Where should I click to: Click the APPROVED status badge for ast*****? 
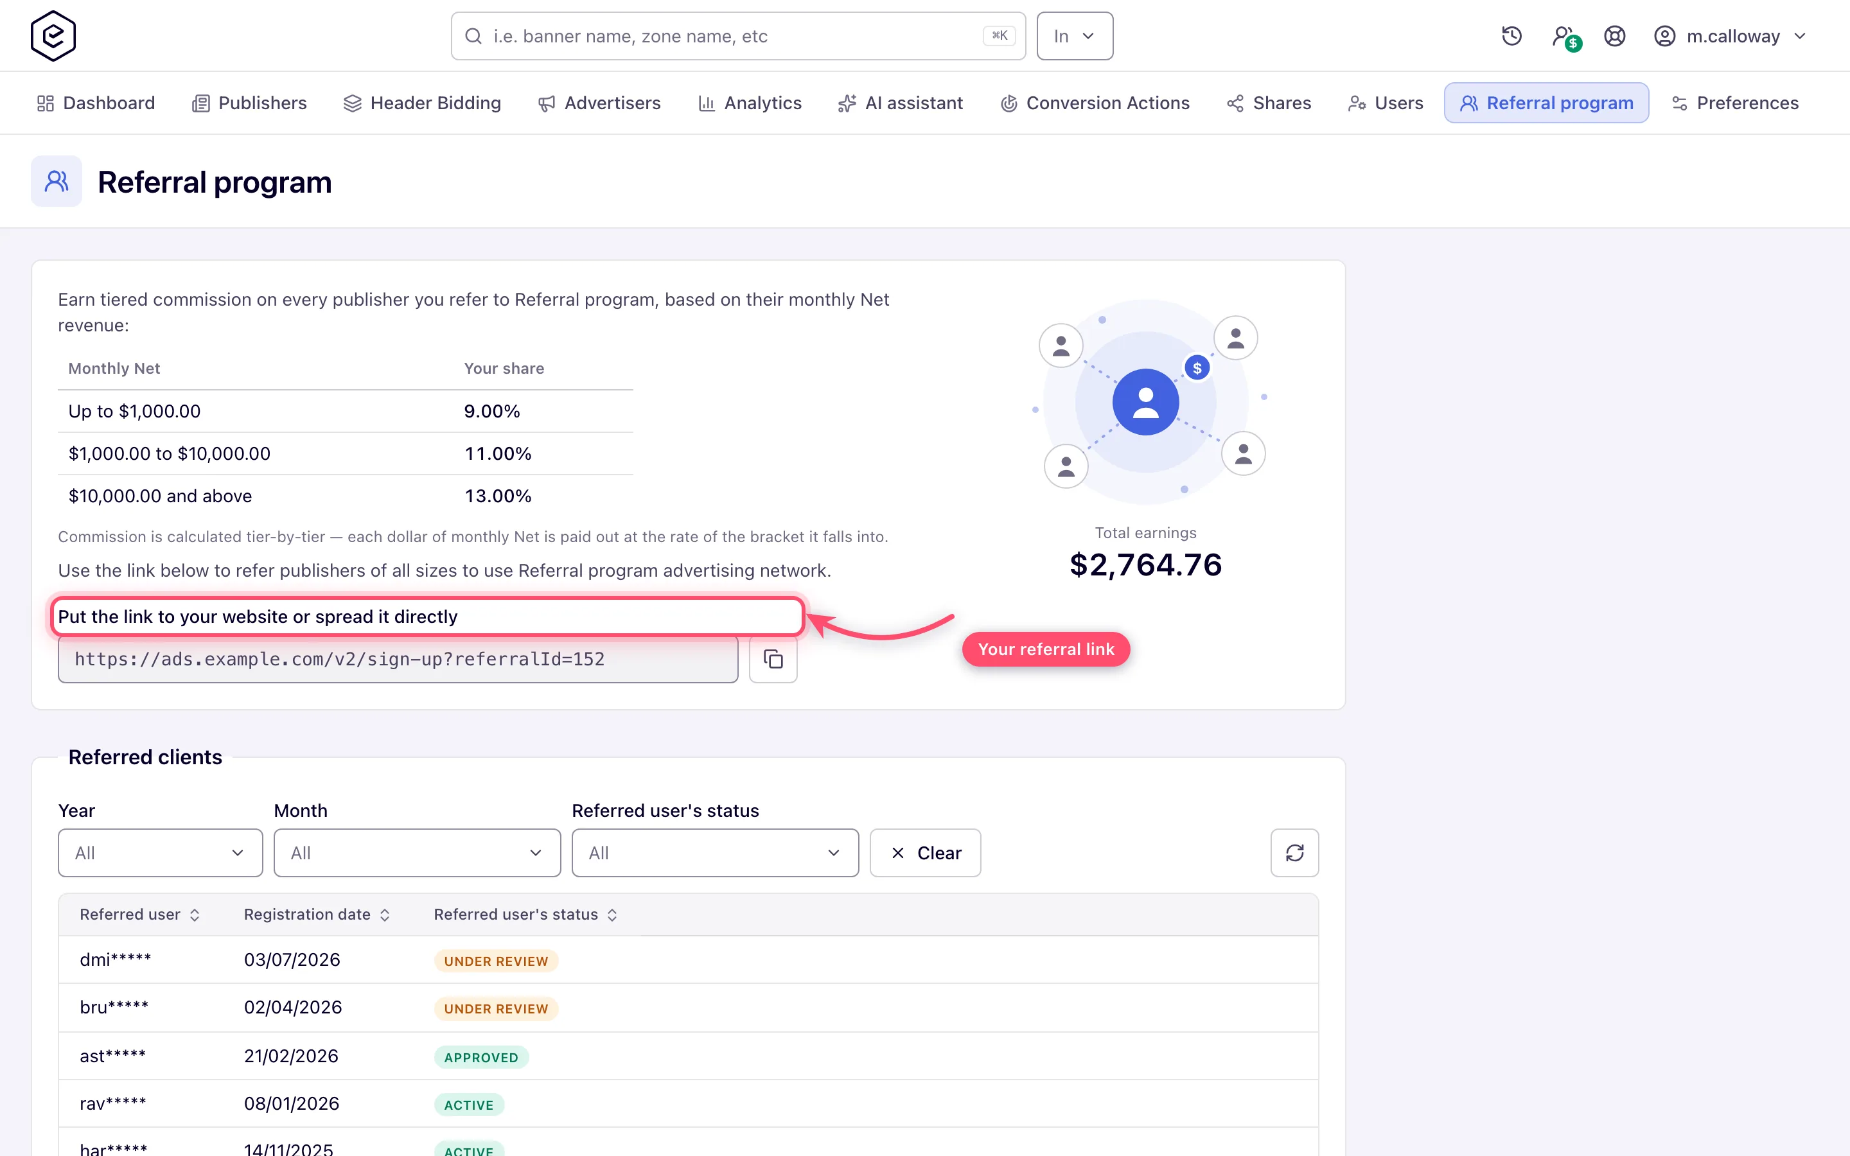click(x=481, y=1057)
